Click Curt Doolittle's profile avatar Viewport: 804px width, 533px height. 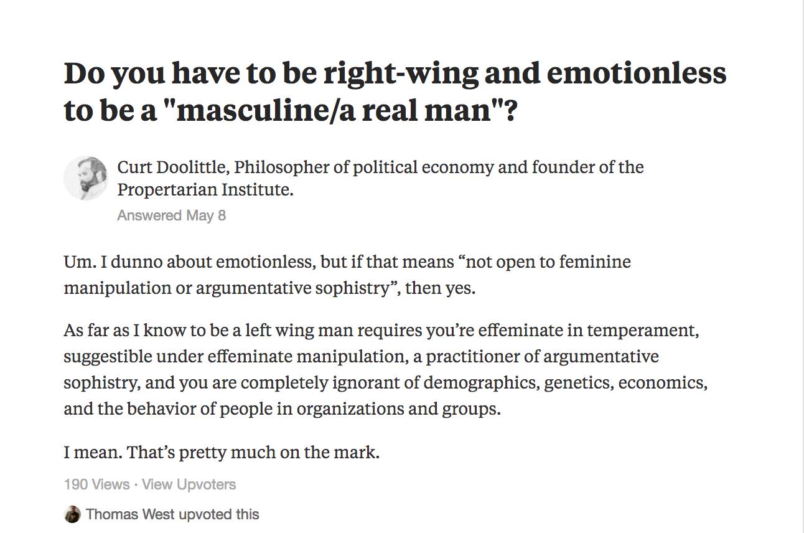[85, 178]
